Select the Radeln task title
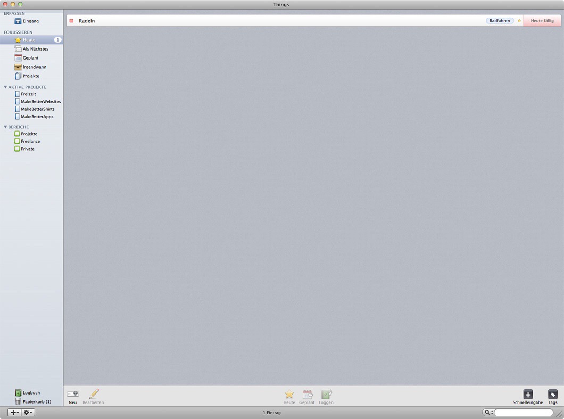 tap(87, 21)
